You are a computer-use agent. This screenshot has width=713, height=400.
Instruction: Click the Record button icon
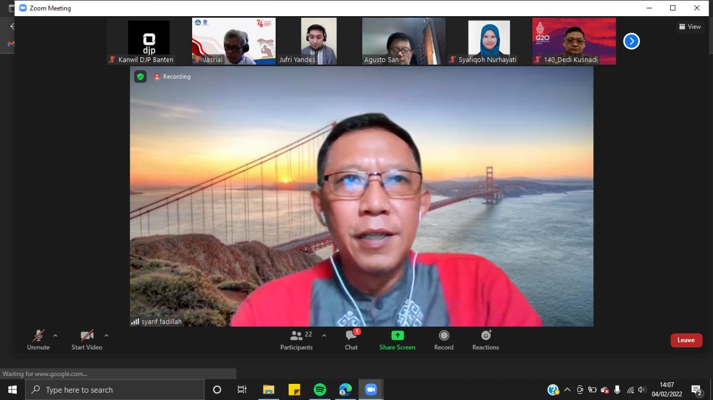[x=444, y=335]
